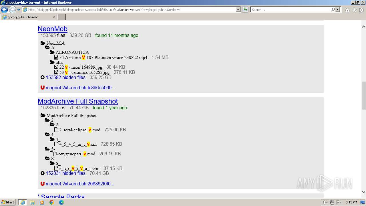The width and height of the screenshot is (366, 206).
Task: Click the volume speaker tray icon
Action: (x=325, y=202)
